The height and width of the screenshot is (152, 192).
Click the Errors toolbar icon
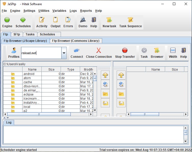pyautogui.click(x=68, y=22)
